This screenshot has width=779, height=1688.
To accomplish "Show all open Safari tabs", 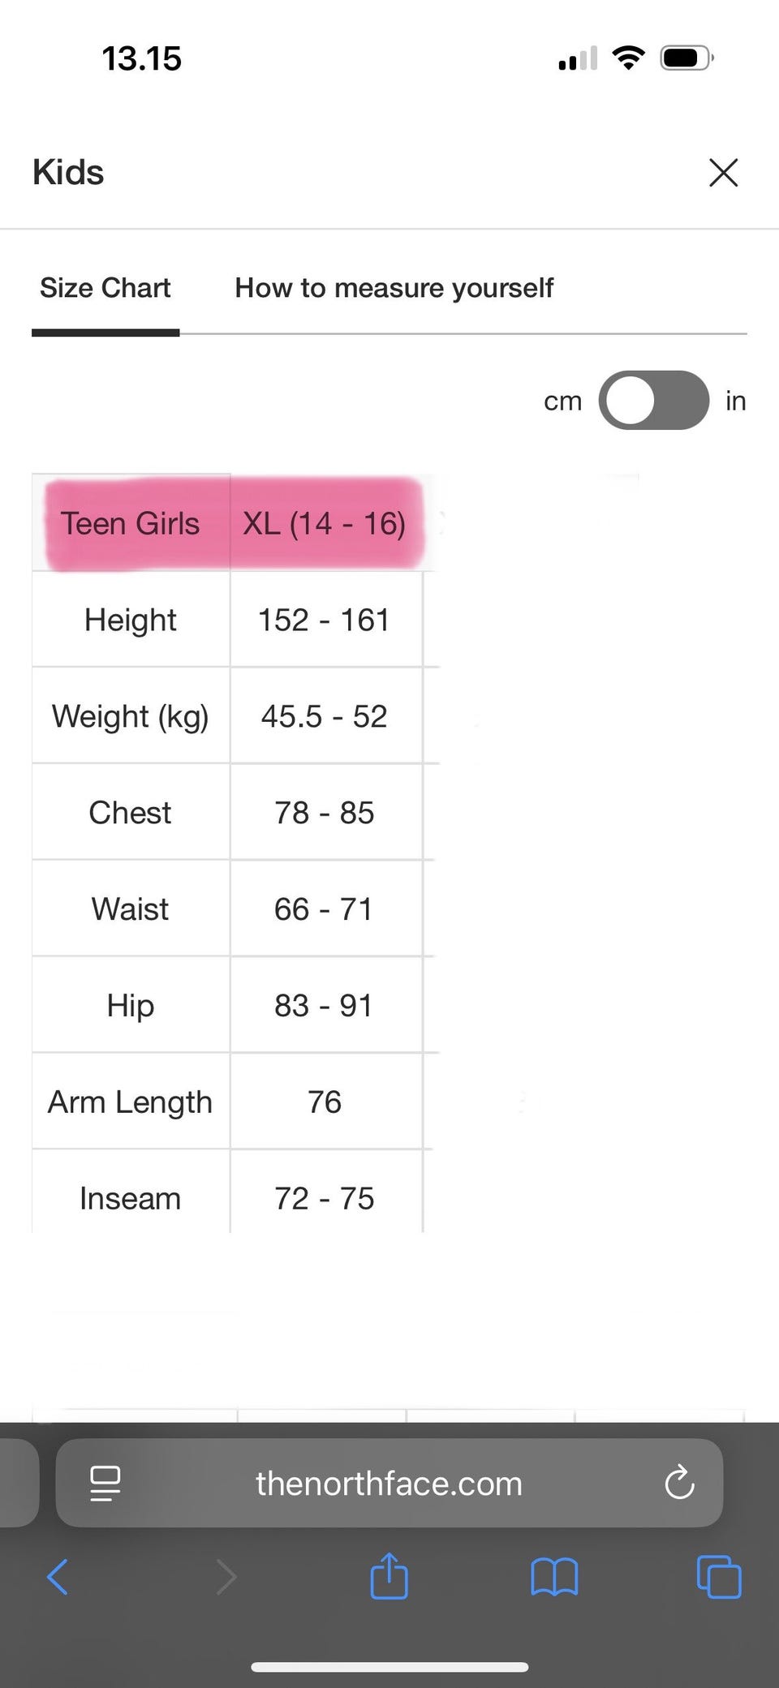I will click(x=719, y=1577).
